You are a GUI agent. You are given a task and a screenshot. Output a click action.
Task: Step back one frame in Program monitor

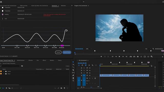tap(116, 56)
